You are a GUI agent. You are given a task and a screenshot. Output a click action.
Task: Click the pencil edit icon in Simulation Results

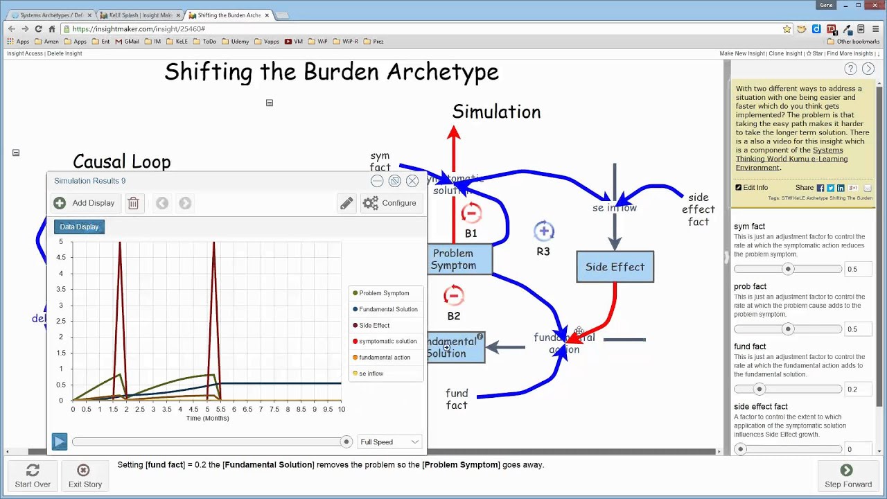pos(346,203)
